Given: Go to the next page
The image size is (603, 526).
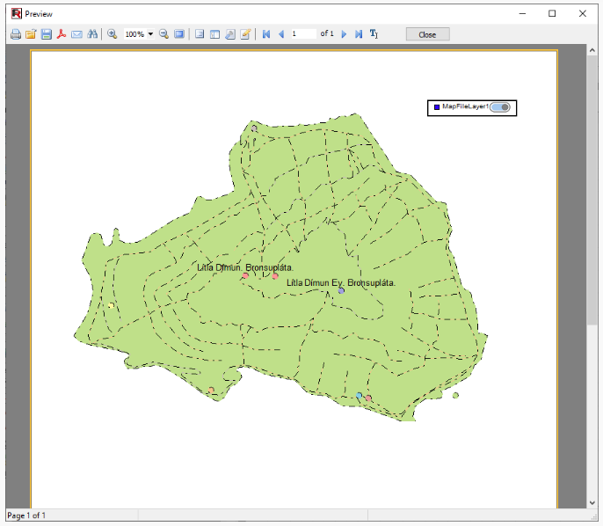Looking at the screenshot, I should point(344,34).
